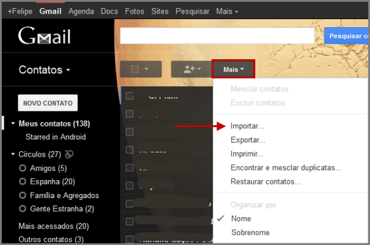This screenshot has height=245, width=370.
Task: Click the Gmail logo
Action: [x=44, y=36]
